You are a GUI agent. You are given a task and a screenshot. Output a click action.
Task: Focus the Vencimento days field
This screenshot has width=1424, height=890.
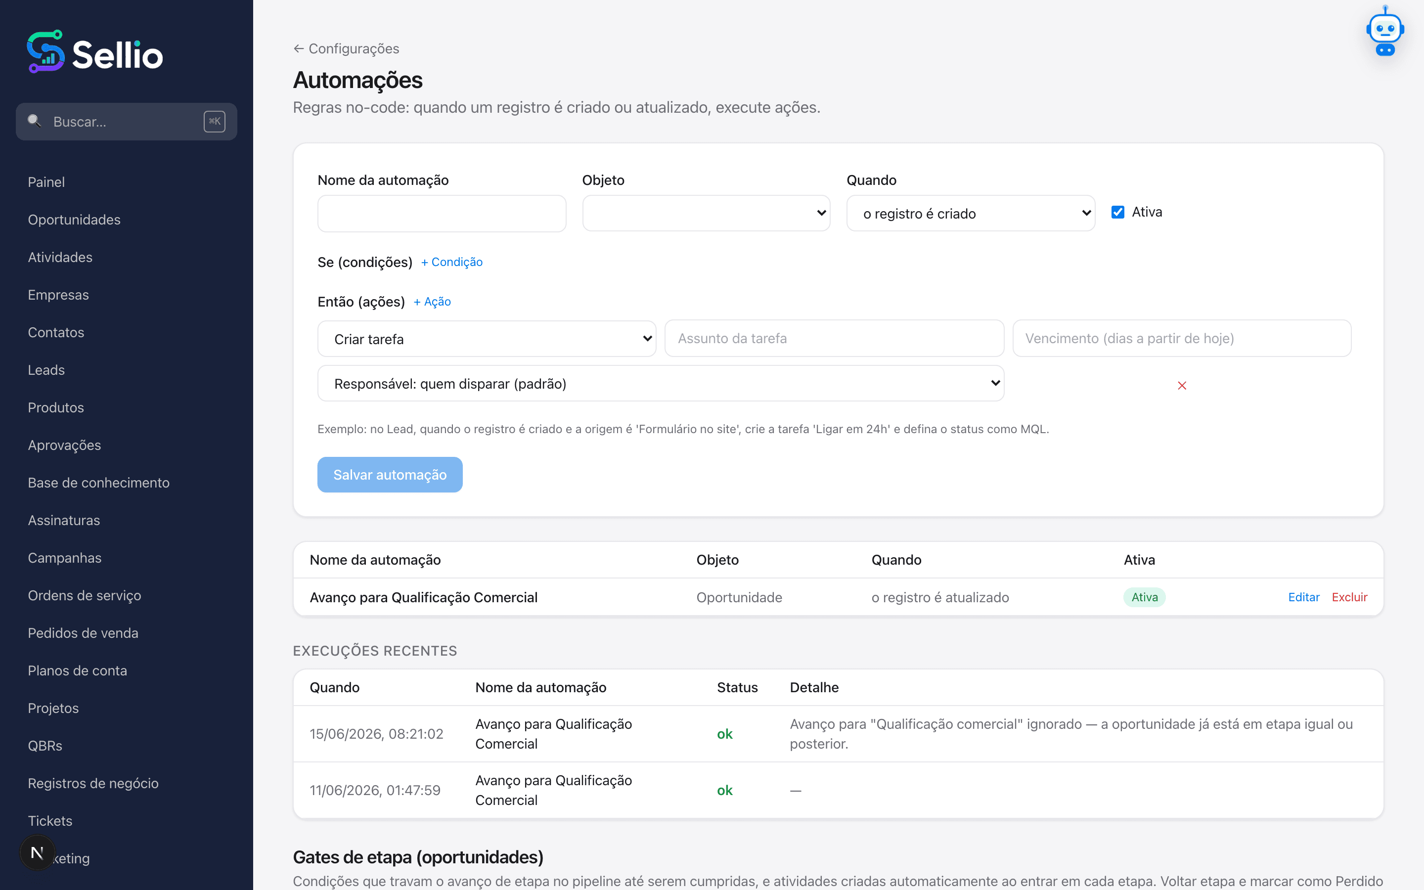(1182, 339)
